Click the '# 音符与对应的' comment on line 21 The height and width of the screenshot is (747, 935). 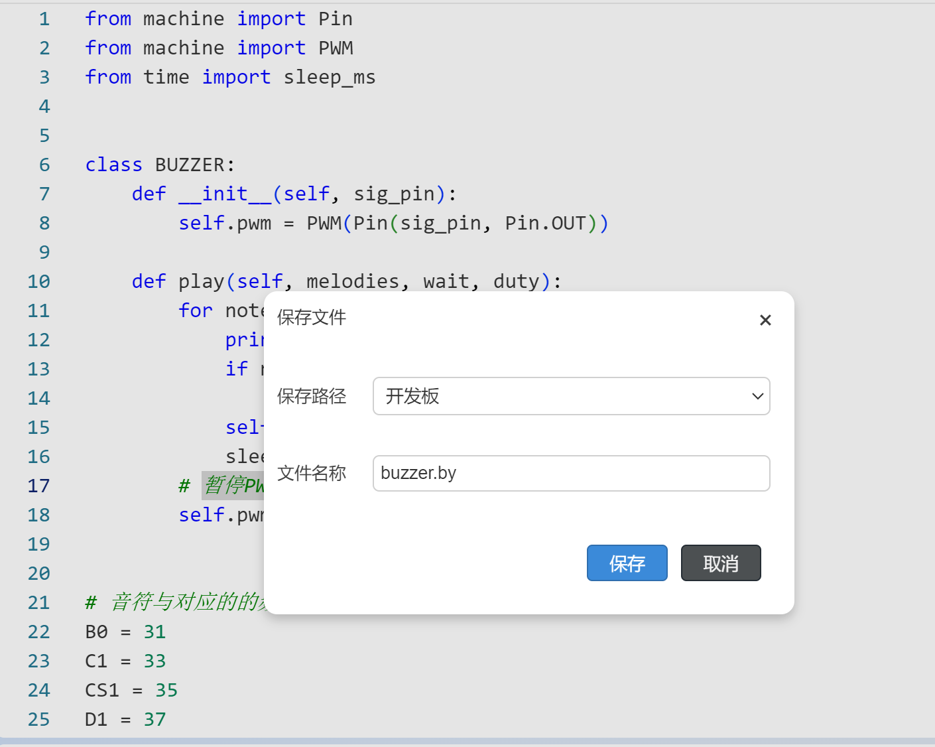tap(174, 602)
